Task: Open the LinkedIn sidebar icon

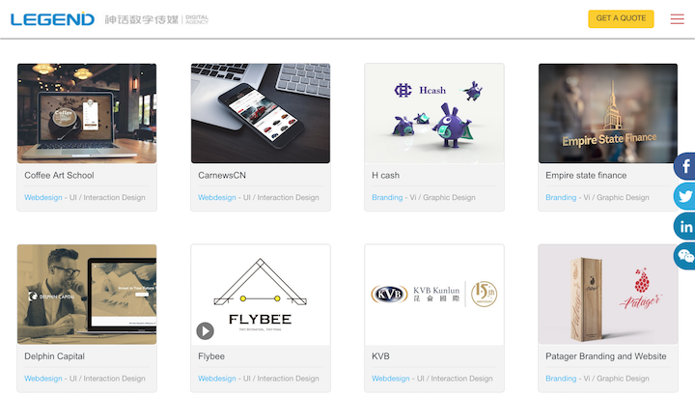Action: [x=684, y=226]
